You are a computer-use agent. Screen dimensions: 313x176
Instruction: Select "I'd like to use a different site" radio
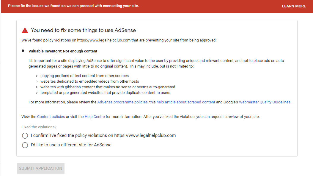[25, 145]
